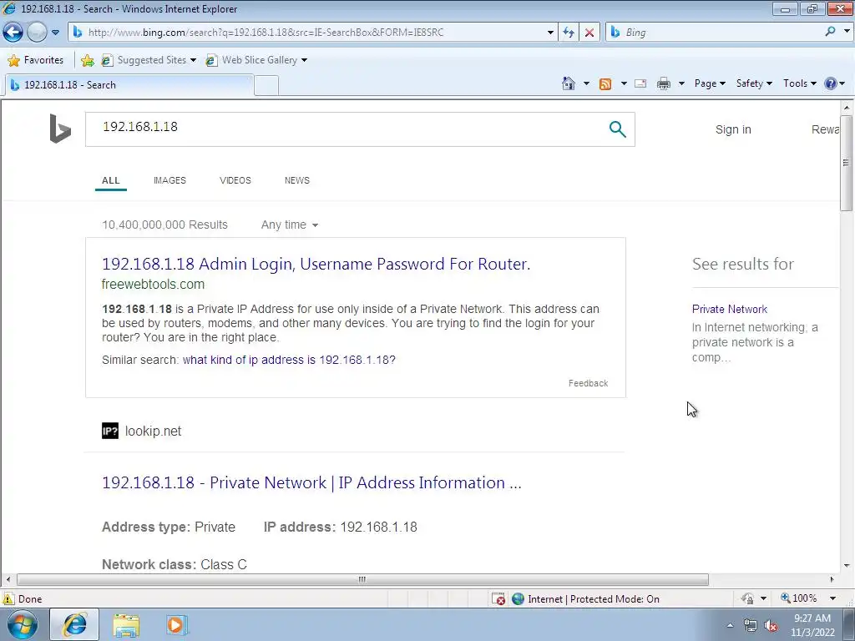Click Sign in link
Viewport: 855px width, 641px height.
[733, 129]
